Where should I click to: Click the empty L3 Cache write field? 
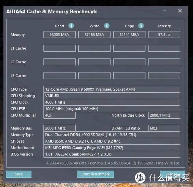[94, 76]
